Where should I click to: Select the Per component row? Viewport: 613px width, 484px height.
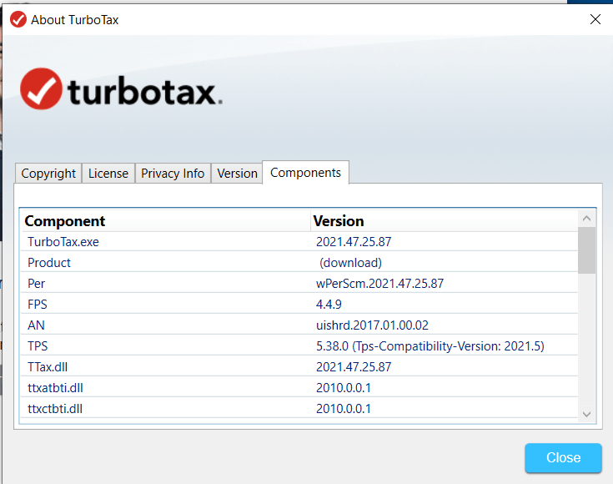299,283
